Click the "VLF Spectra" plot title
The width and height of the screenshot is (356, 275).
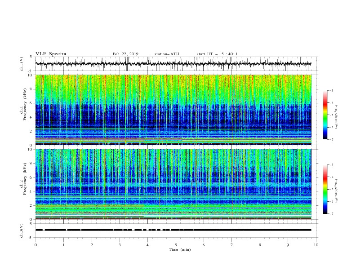51,54
